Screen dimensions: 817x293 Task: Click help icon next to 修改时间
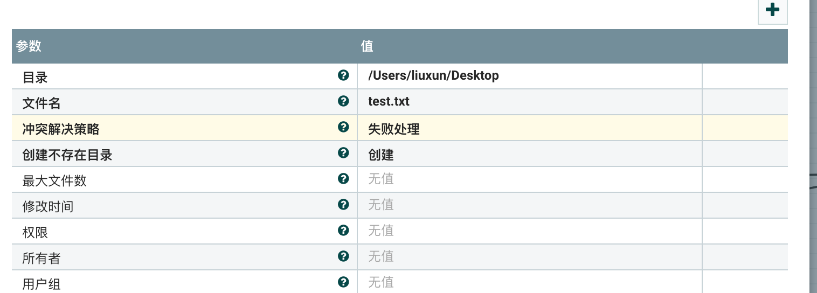tap(343, 205)
